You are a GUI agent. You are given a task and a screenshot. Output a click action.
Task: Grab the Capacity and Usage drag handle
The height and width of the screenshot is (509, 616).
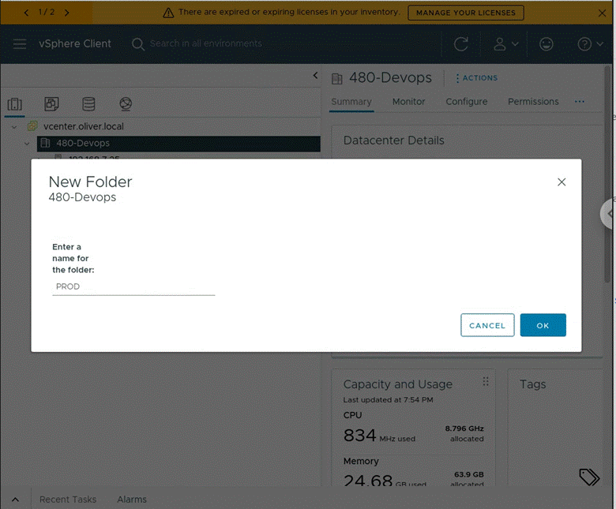pyautogui.click(x=486, y=381)
